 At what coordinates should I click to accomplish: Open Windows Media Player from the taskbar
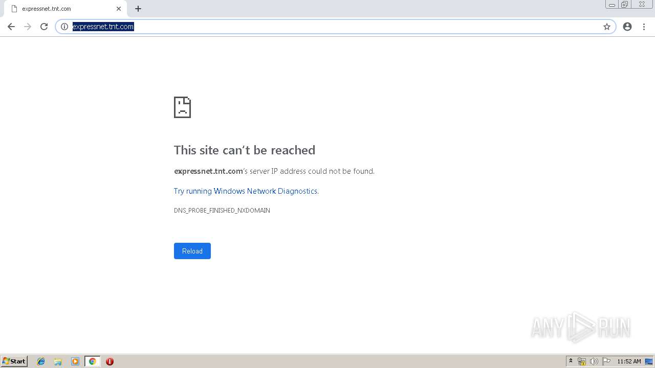click(75, 361)
